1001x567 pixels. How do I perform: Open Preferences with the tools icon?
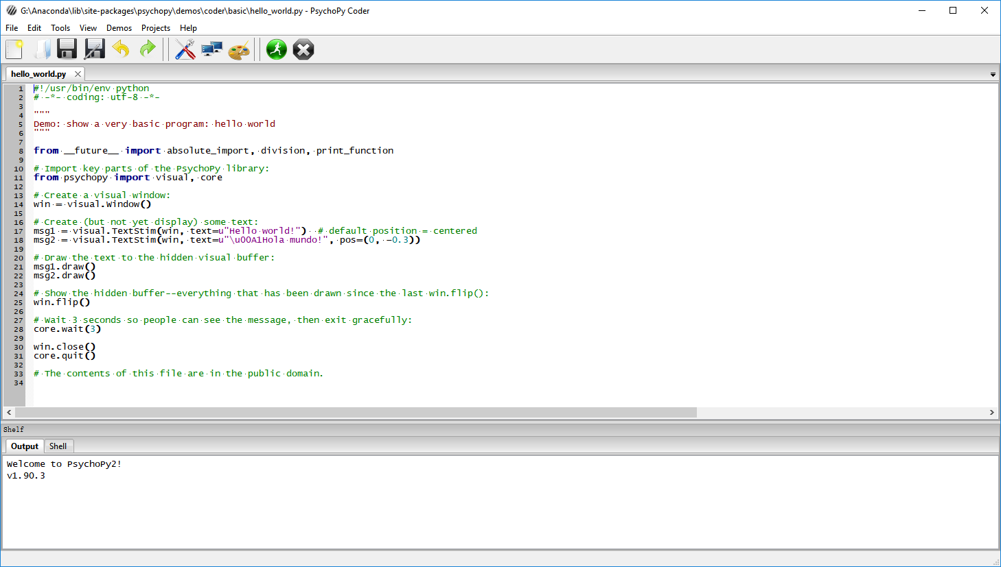pyautogui.click(x=185, y=49)
